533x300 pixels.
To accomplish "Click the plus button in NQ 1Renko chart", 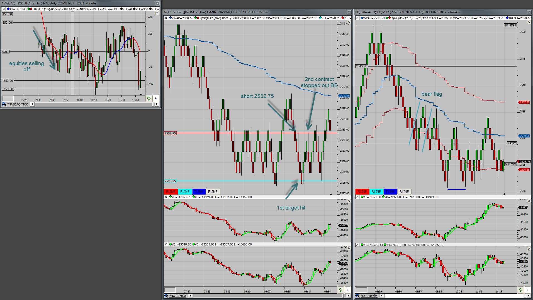I will point(347,290).
